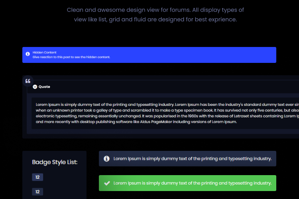The width and height of the screenshot is (299, 199).
Task: Click the info icon in blue Hidden Content banner
Action: pos(28,54)
